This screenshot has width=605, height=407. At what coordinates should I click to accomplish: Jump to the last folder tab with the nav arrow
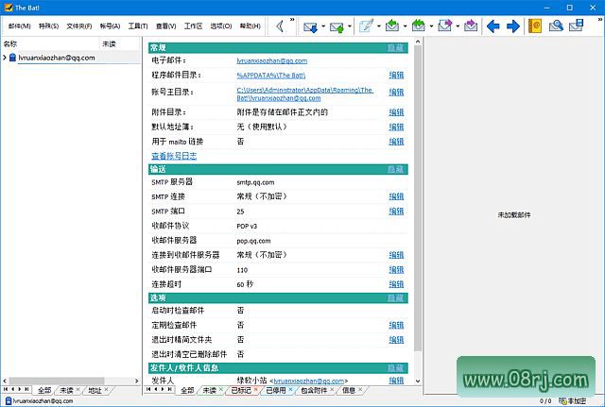[26, 389]
